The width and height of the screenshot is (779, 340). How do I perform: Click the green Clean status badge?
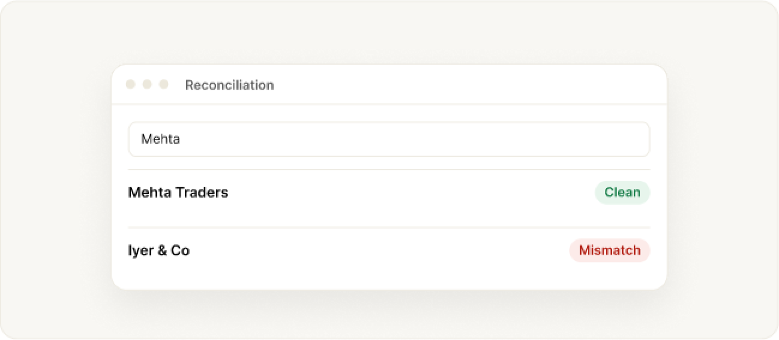(x=622, y=192)
